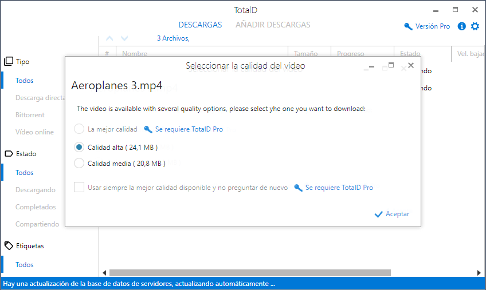Click the server database update status message
Screen dimensions: 486x290
[139, 284]
